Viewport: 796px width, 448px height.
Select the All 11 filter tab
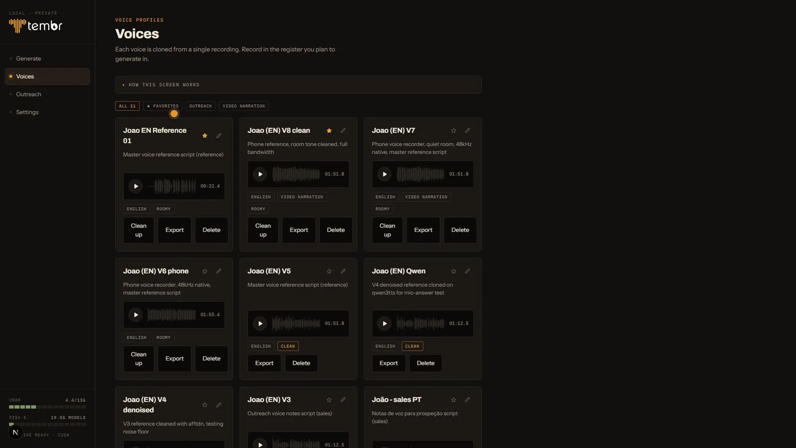127,106
